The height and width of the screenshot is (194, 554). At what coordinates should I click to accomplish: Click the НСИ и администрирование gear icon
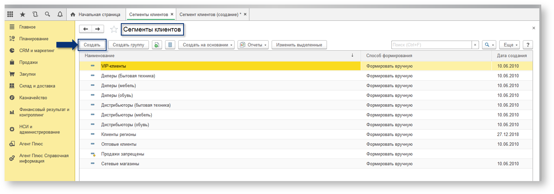coord(12,129)
